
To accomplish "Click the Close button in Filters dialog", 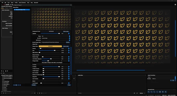I will pos(69,85).
